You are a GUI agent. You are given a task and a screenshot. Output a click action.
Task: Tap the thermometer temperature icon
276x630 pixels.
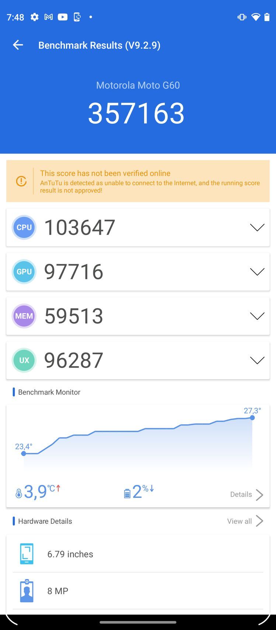click(x=18, y=493)
